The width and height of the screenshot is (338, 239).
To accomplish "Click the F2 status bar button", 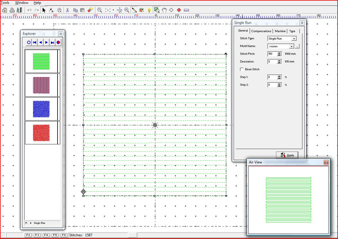I will pyautogui.click(x=28, y=235).
